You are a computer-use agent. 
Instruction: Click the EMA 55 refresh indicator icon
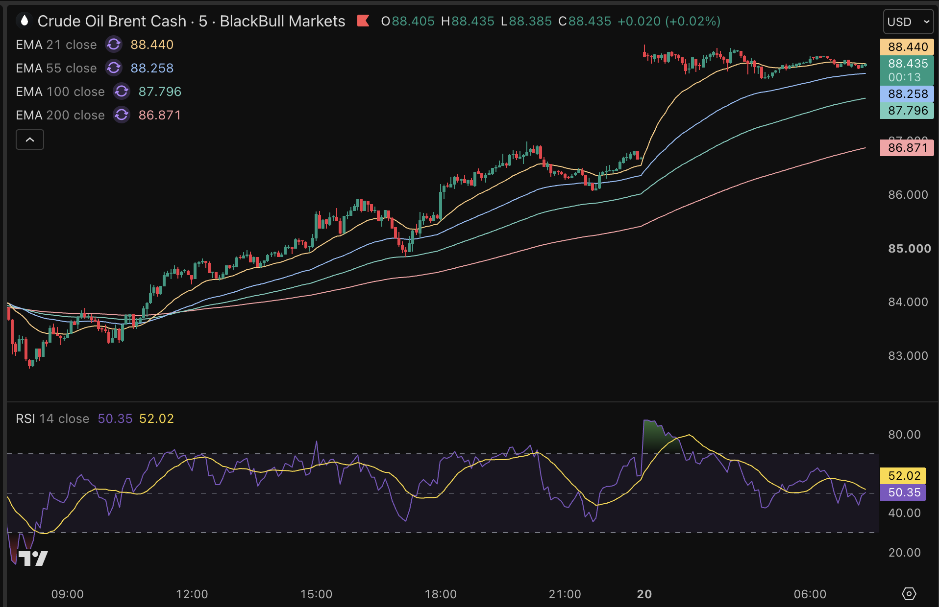[x=114, y=68]
